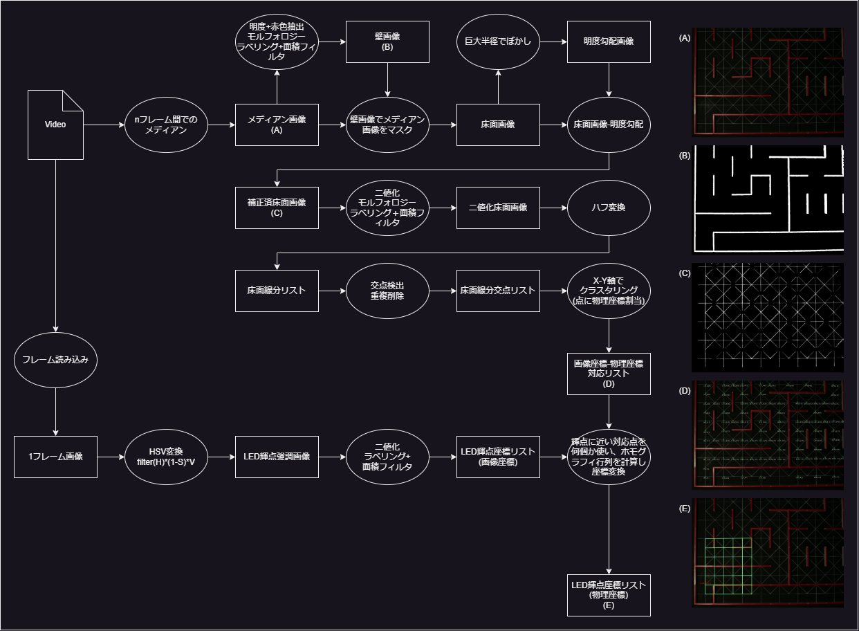This screenshot has width=859, height=631.
Task: Click the 床面線分リスト box
Action: pyautogui.click(x=277, y=291)
